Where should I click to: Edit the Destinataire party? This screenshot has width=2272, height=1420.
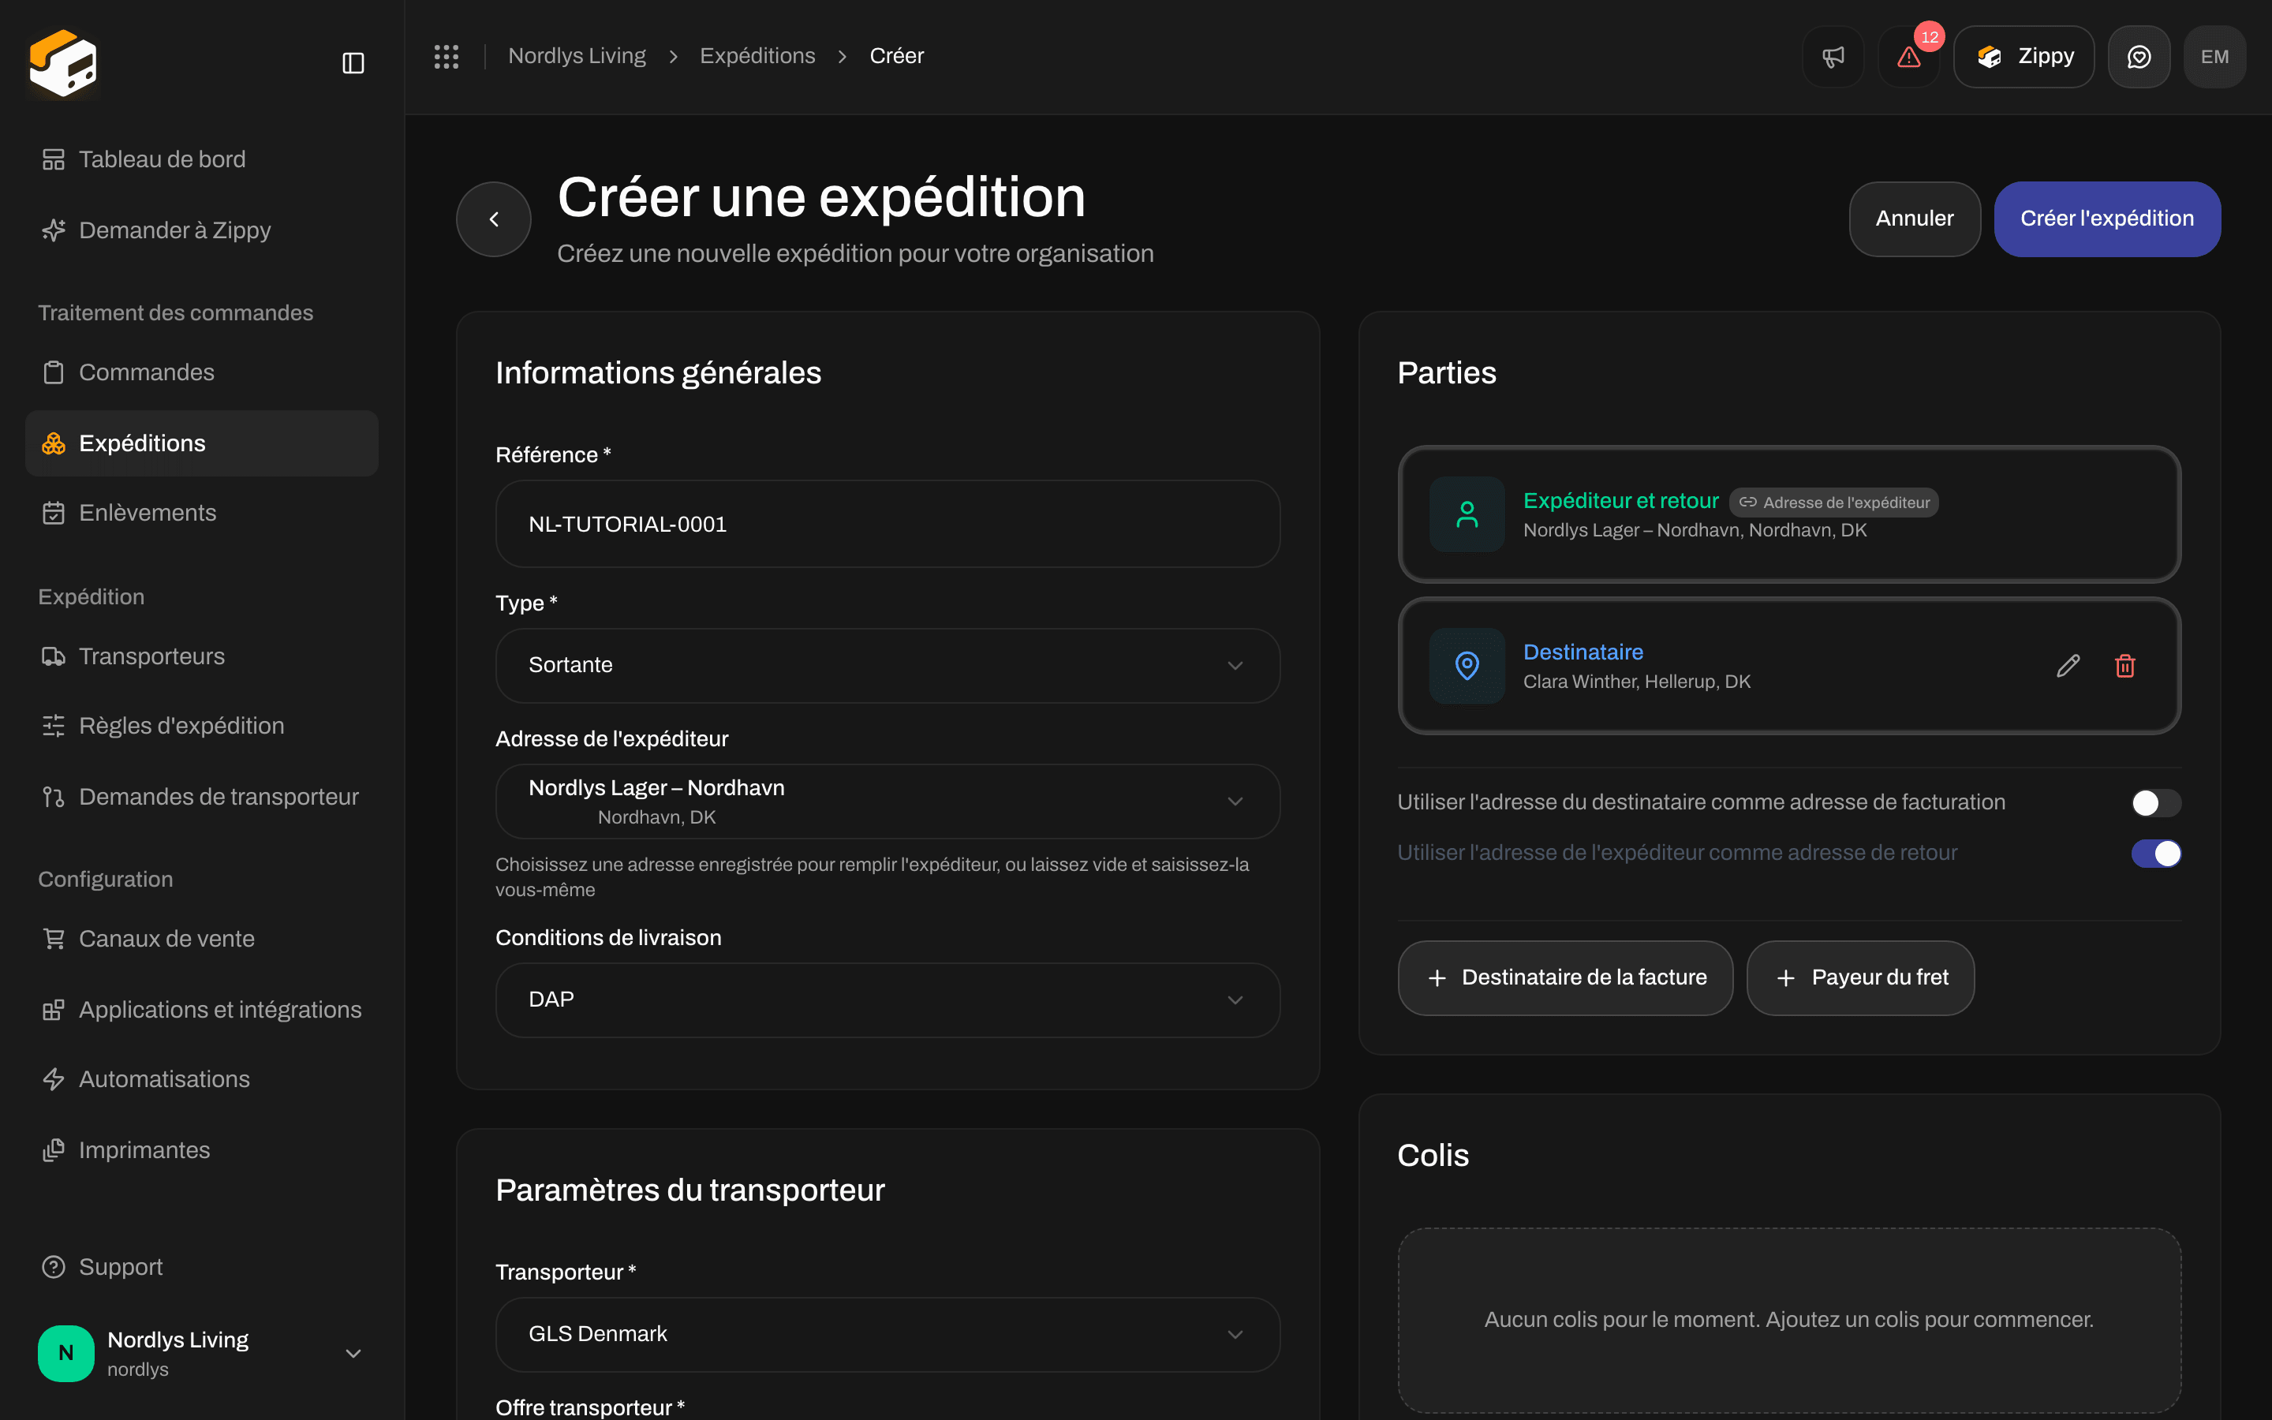point(2068,666)
